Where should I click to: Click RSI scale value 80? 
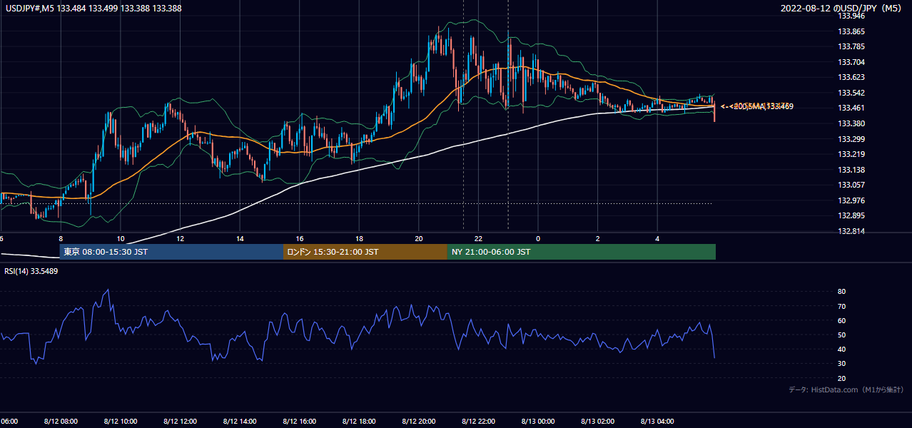[x=842, y=292]
